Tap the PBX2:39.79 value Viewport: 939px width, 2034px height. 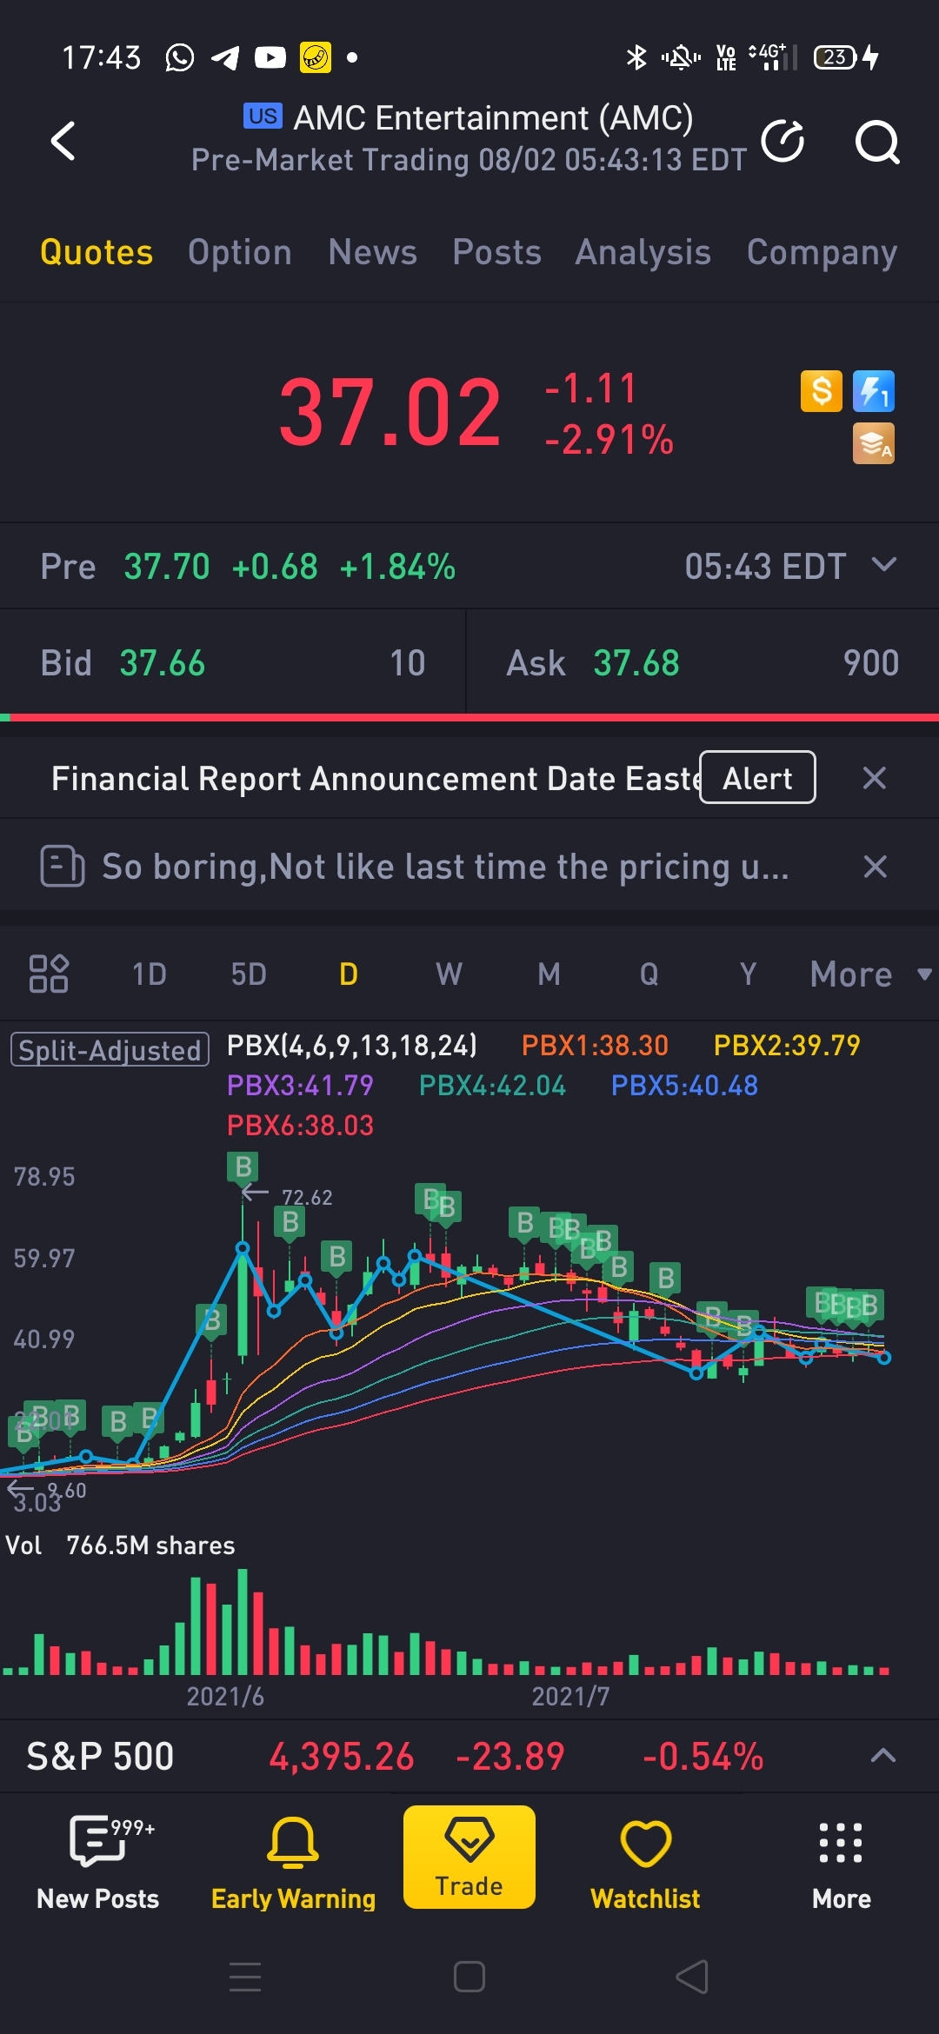coord(787,1045)
